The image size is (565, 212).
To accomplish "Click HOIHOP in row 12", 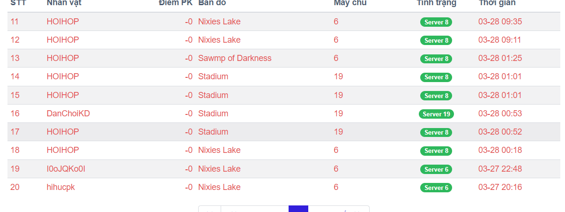I will coord(63,40).
